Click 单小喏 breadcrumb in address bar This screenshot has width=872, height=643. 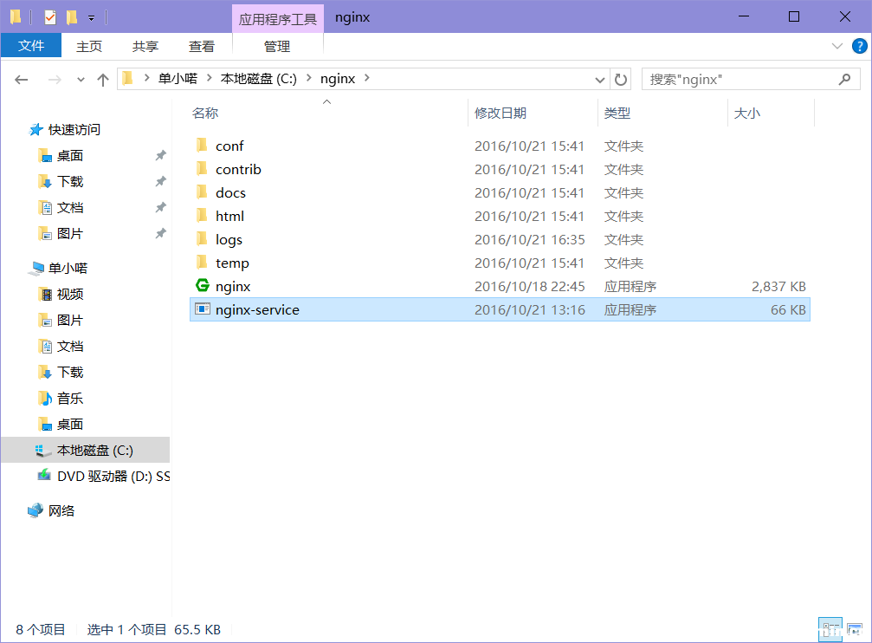click(x=178, y=79)
